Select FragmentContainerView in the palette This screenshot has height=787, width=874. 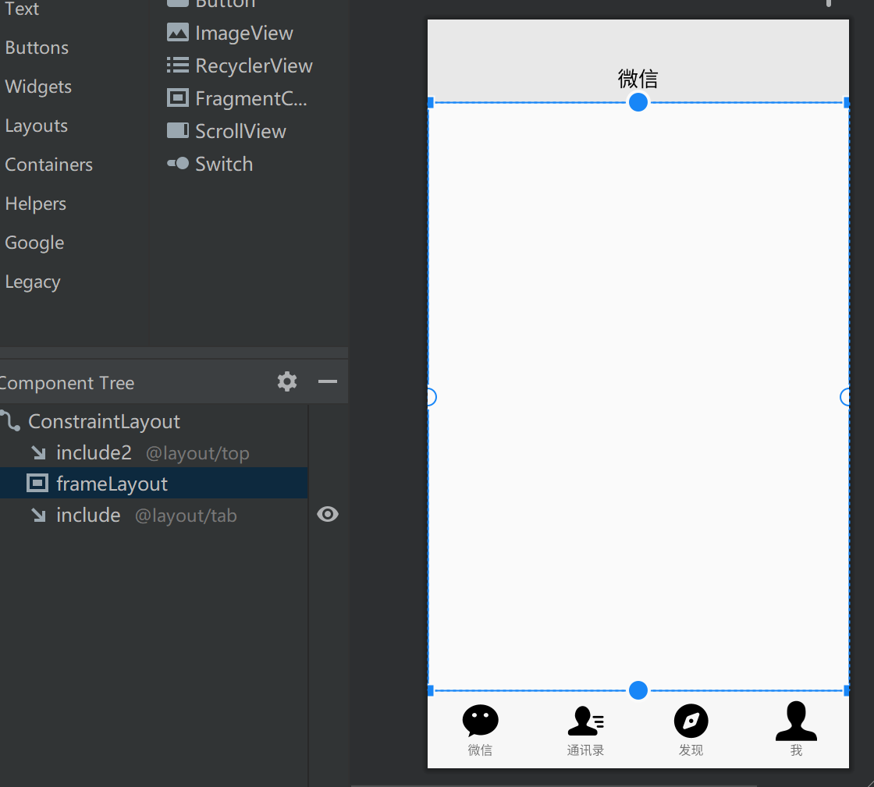pos(237,98)
